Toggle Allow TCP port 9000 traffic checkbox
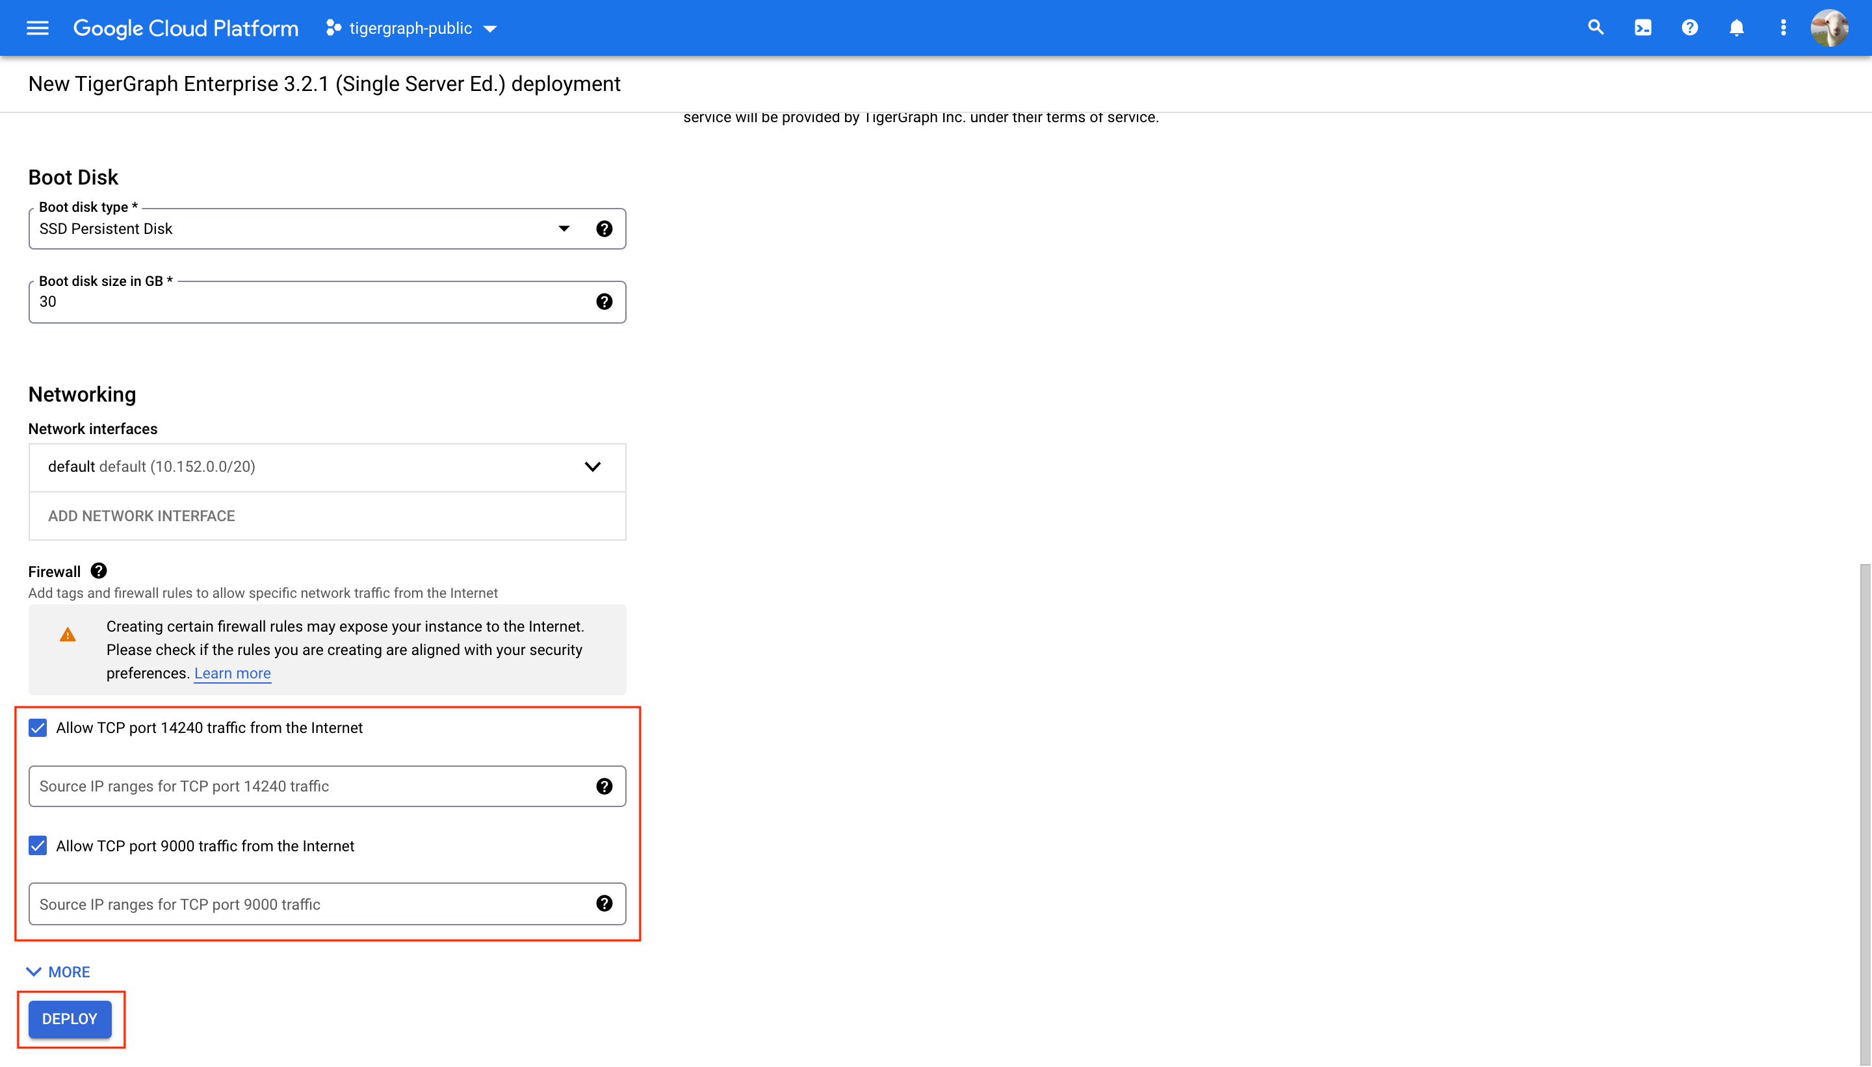Viewport: 1872px width, 1067px height. click(37, 846)
